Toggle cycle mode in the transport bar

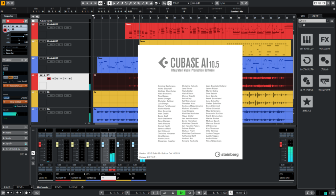coord(165,193)
